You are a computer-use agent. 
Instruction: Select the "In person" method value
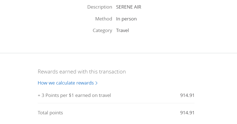(126, 19)
